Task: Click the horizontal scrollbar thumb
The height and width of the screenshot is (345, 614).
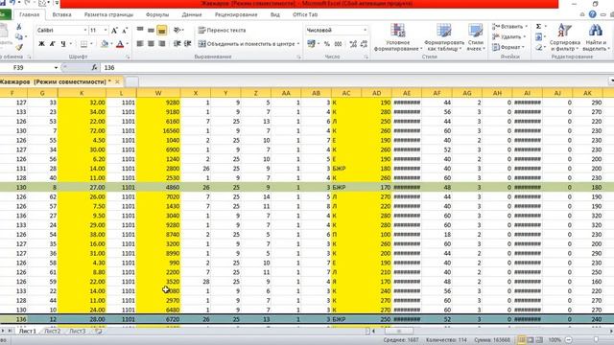Action: click(399, 332)
